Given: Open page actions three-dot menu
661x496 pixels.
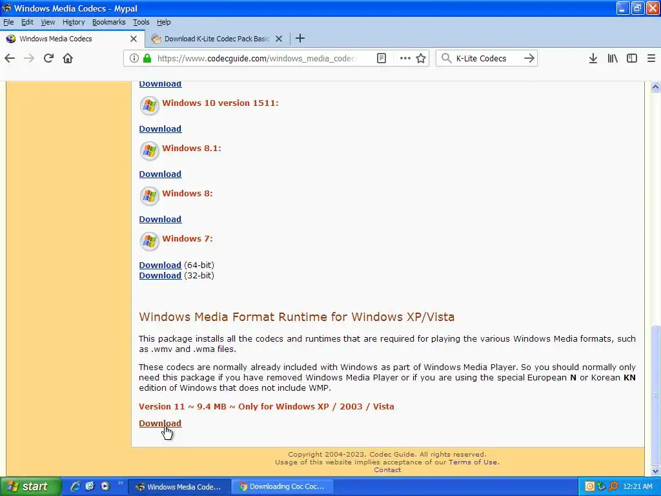Looking at the screenshot, I should tap(405, 58).
